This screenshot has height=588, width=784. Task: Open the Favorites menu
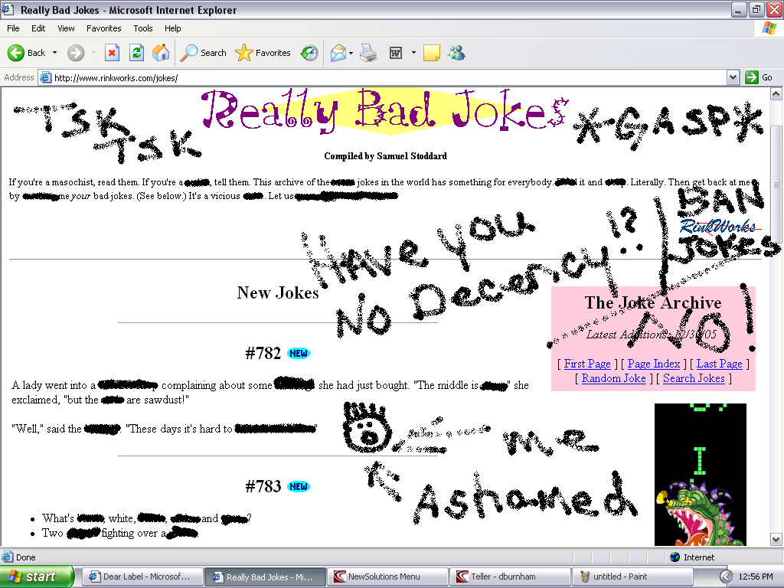click(x=103, y=28)
